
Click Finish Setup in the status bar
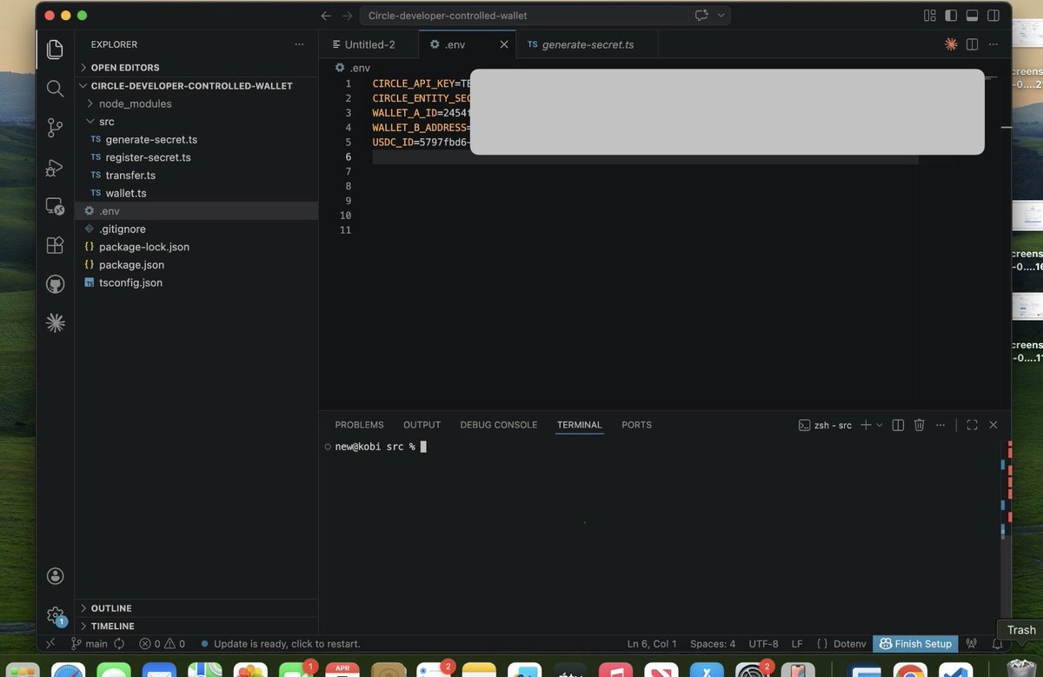tap(915, 644)
